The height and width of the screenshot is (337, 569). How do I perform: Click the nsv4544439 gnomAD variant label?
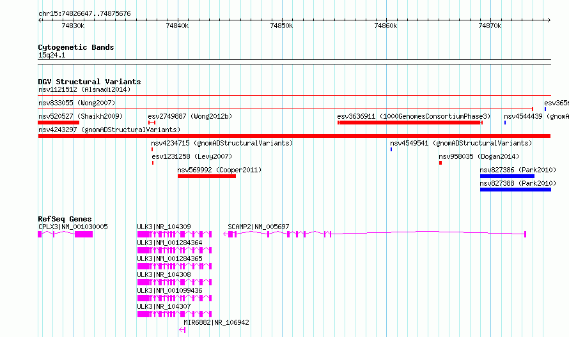[x=536, y=116]
